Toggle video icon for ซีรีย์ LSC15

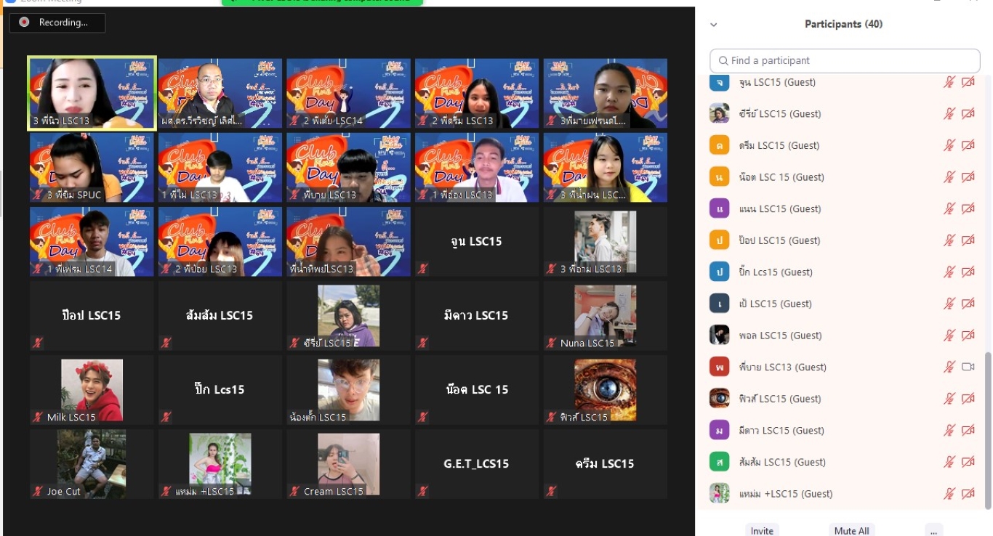(968, 114)
